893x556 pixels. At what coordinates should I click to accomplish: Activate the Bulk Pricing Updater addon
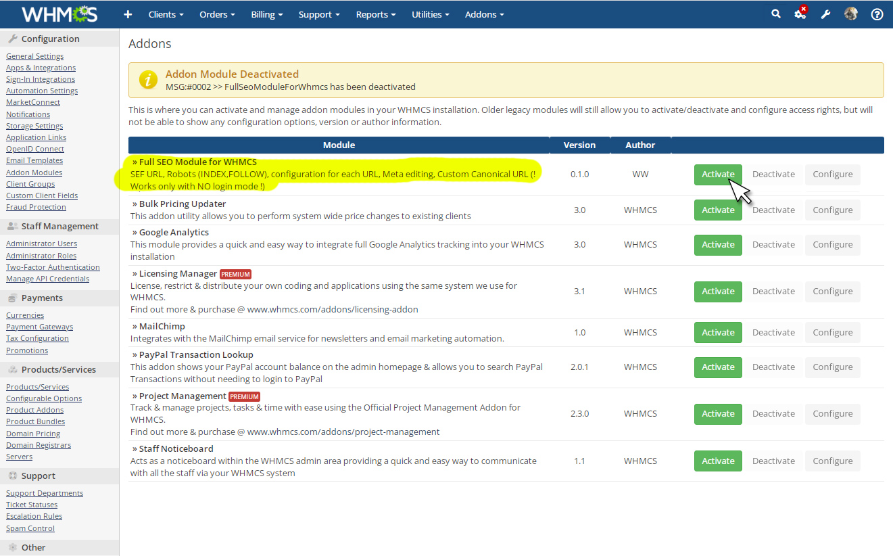[x=718, y=210]
